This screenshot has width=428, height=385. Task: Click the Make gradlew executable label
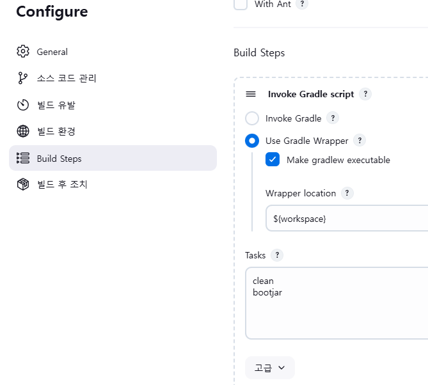(338, 160)
